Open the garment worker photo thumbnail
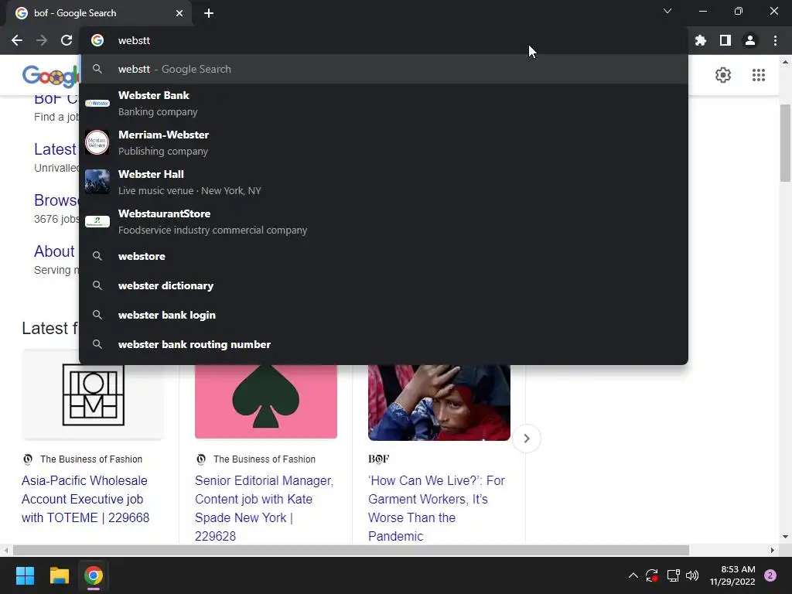This screenshot has width=792, height=594. (x=439, y=402)
